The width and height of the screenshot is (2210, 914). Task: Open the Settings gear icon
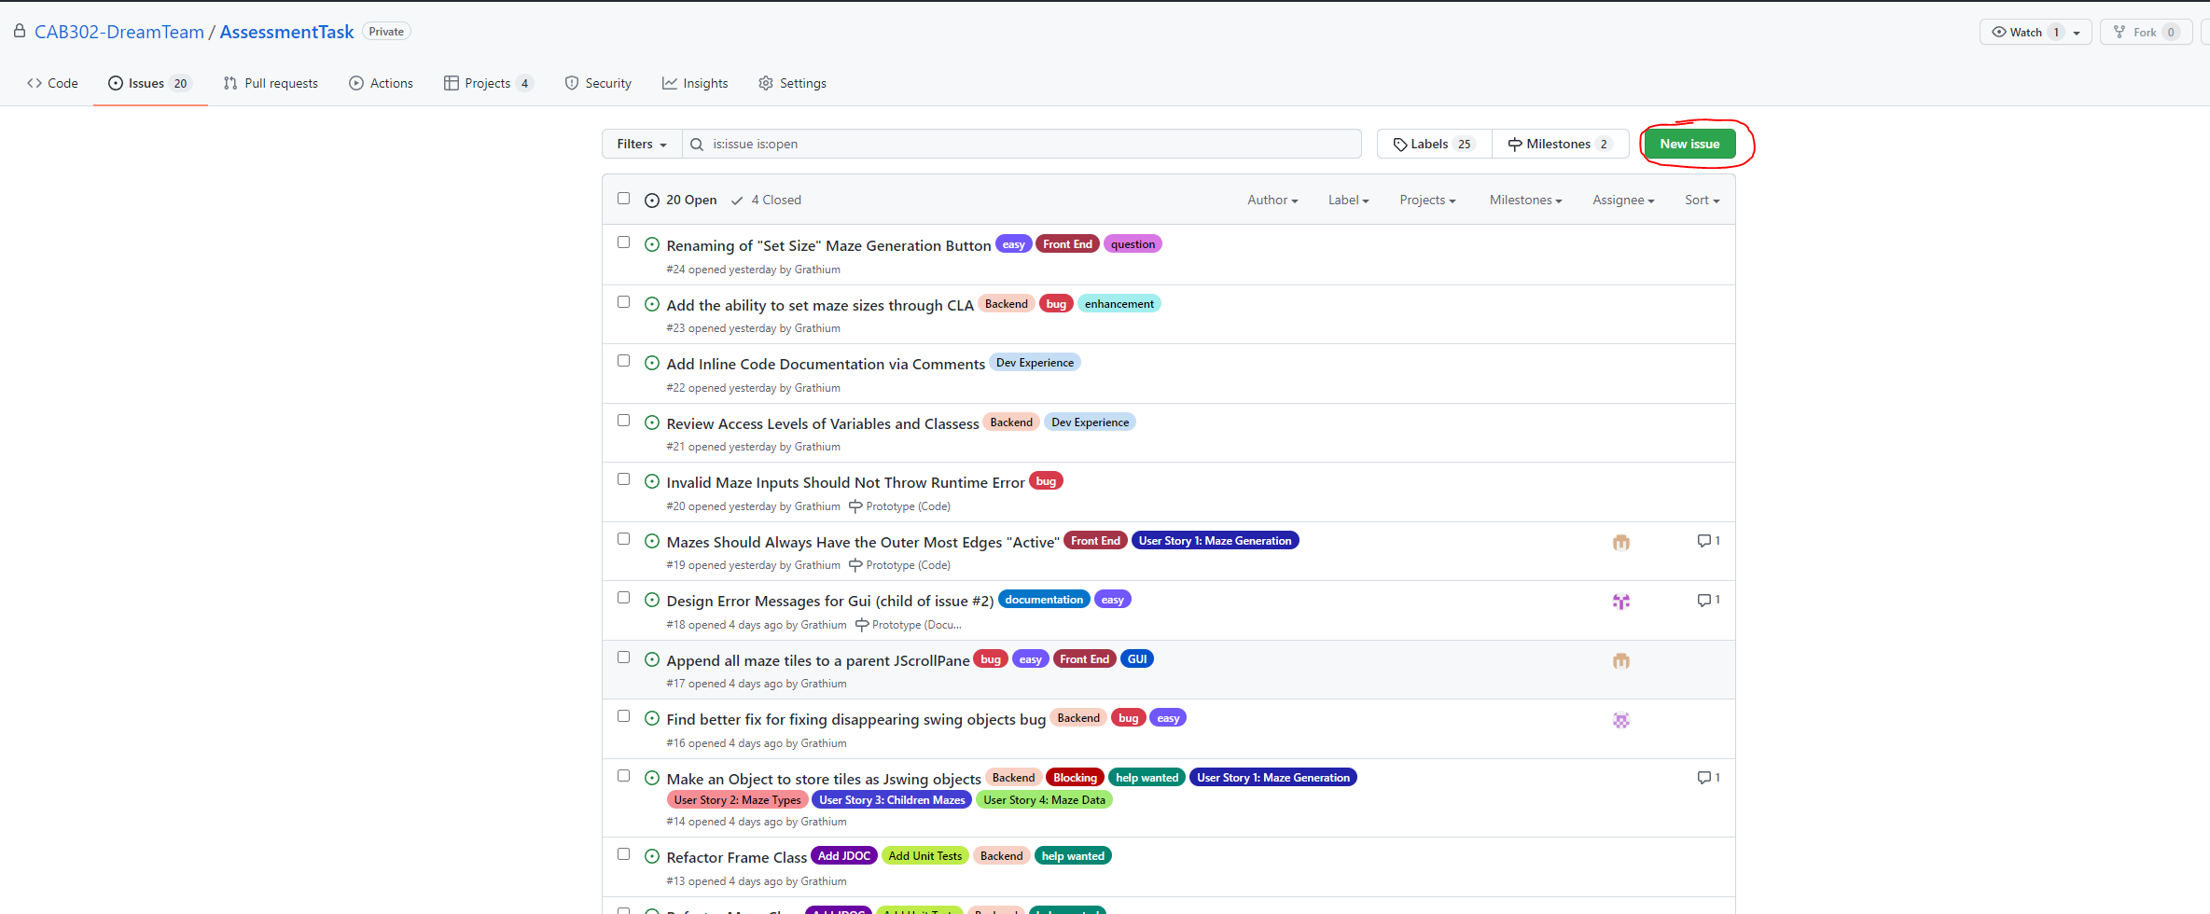click(766, 83)
